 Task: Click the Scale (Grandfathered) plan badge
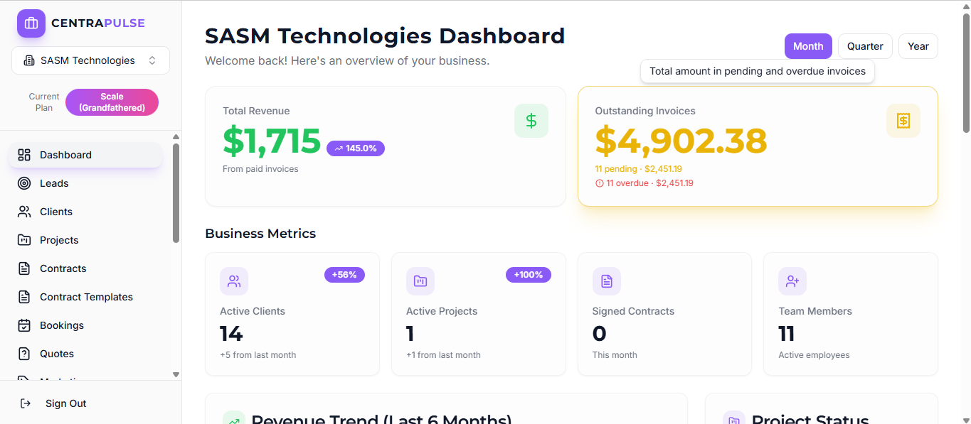click(112, 102)
